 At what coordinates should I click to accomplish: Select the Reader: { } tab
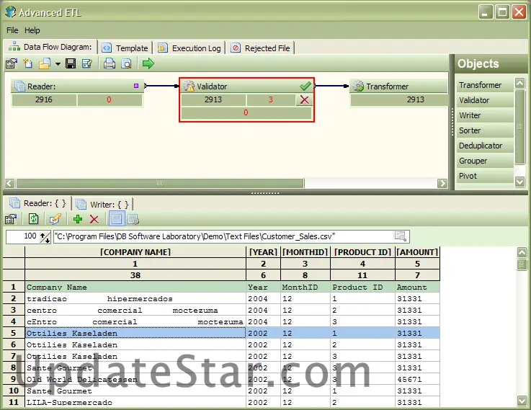point(38,203)
